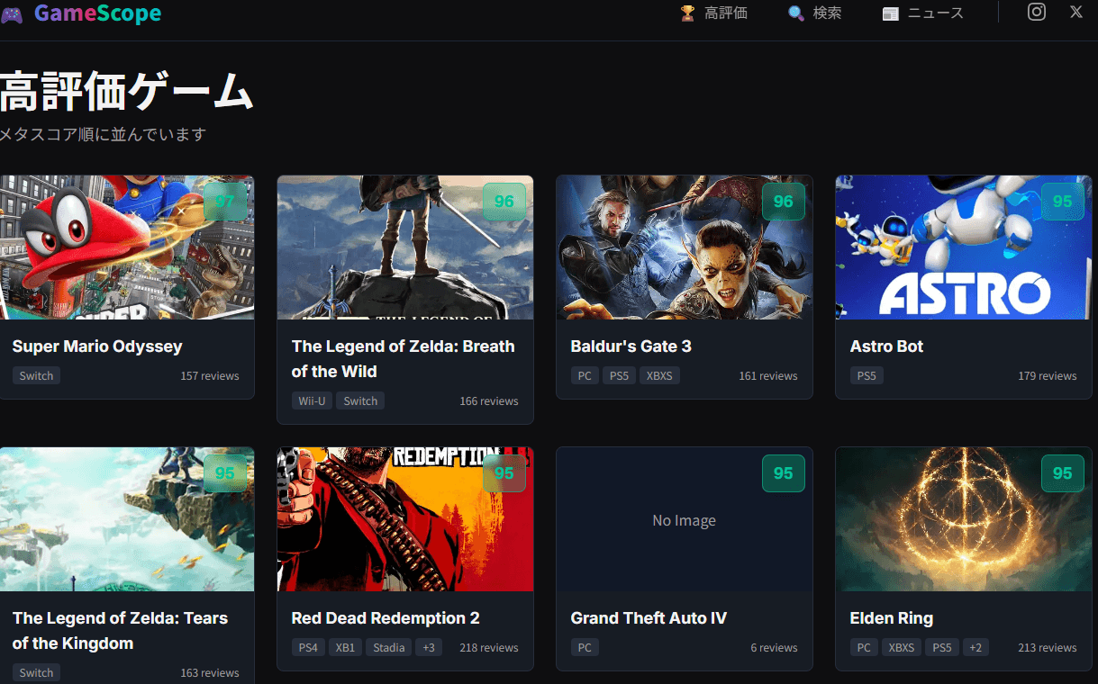The height and width of the screenshot is (684, 1098).
Task: Open the Instagram profile icon
Action: click(x=1037, y=12)
